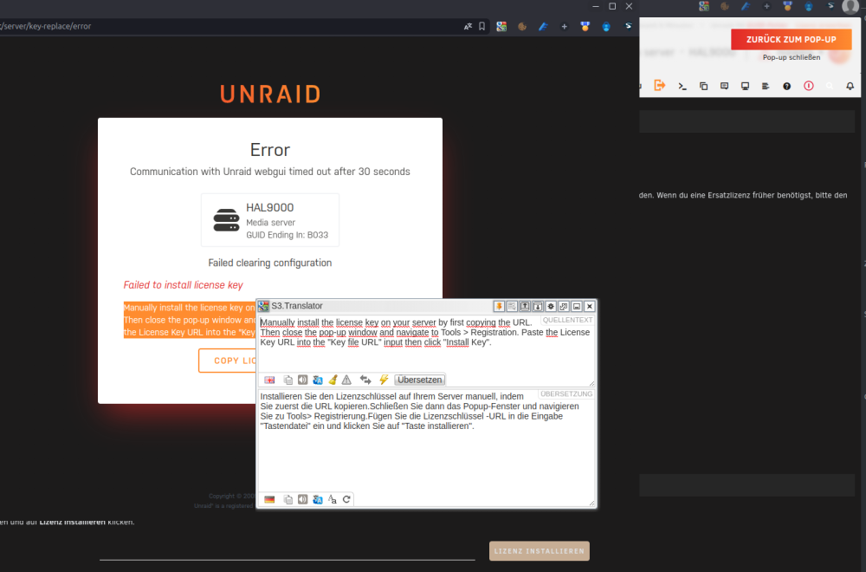This screenshot has width=866, height=572.
Task: Open source text in Google Translate
Action: coord(318,380)
